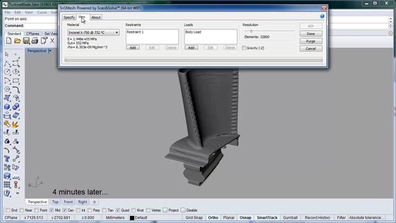This screenshot has width=396, height=223.
Task: Click the Group objects icon
Action: [7, 141]
